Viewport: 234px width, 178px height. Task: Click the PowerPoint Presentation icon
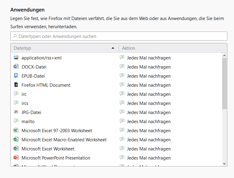coord(16,158)
